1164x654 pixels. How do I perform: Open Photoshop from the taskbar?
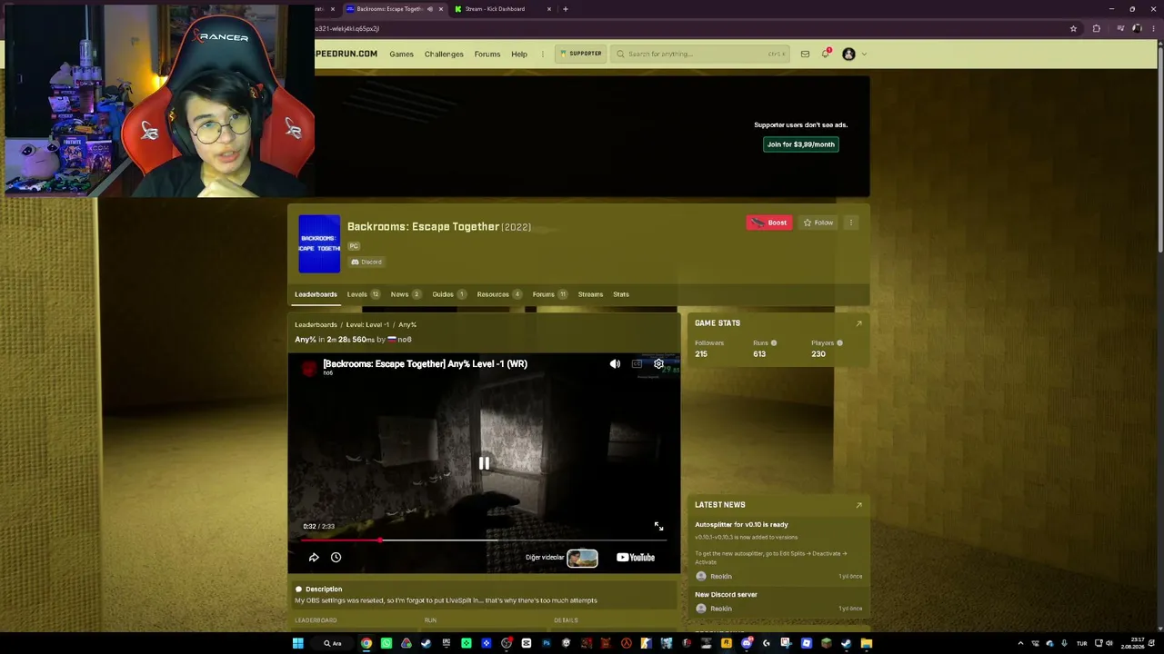(x=547, y=644)
